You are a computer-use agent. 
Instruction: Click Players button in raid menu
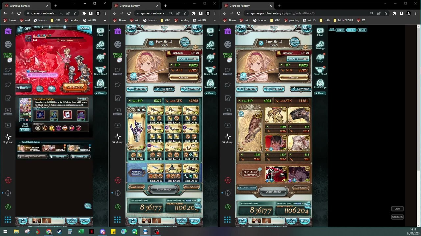click(58, 157)
